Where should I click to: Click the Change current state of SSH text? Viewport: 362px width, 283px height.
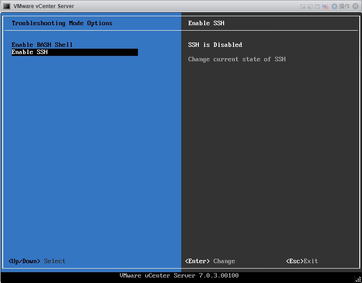click(x=238, y=59)
